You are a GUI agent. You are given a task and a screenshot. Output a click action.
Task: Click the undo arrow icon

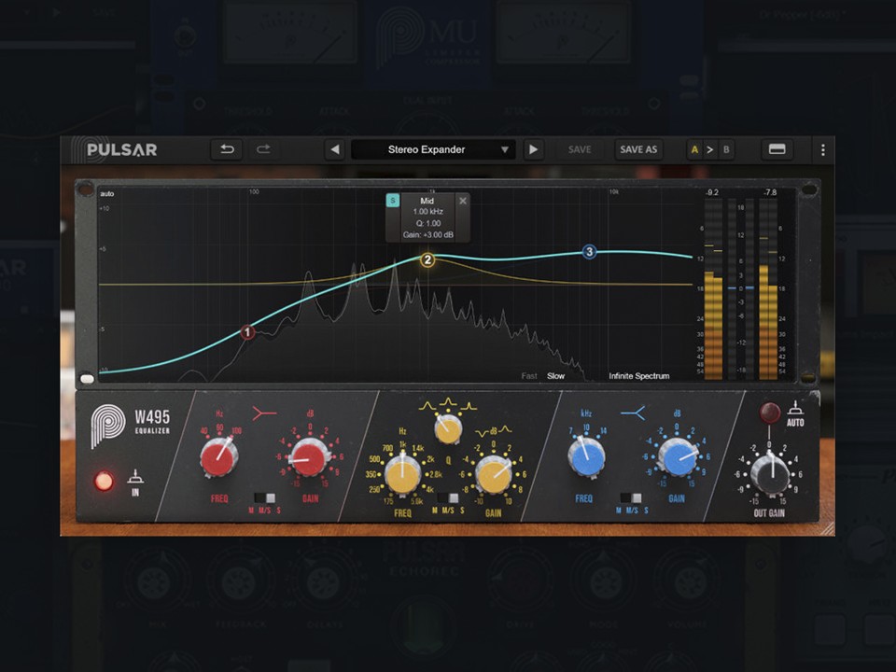point(226,149)
